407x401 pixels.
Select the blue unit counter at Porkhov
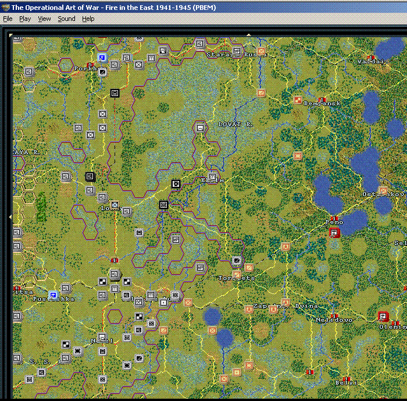[x=102, y=58]
